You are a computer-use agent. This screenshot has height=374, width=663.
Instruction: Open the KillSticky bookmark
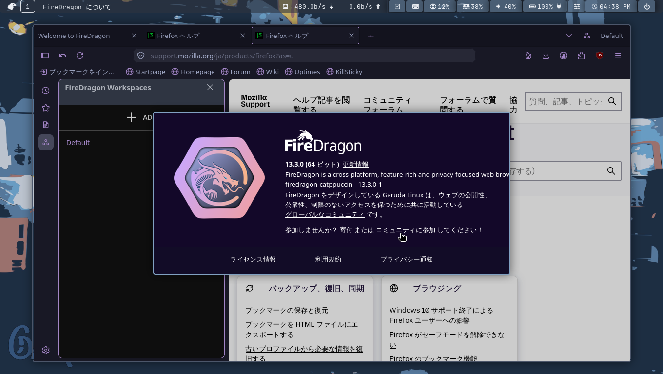click(x=344, y=72)
